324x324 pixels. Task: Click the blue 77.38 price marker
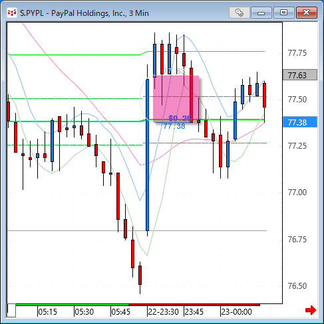click(x=300, y=122)
